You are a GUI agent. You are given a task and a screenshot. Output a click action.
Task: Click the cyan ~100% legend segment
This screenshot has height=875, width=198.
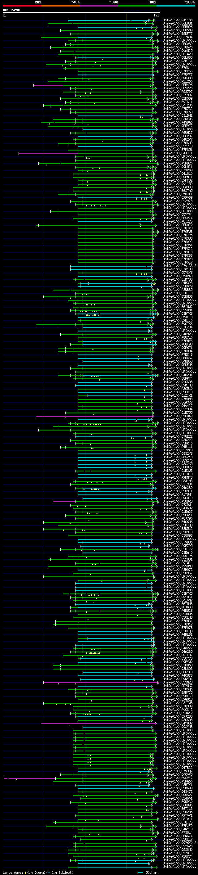tap(176, 6)
